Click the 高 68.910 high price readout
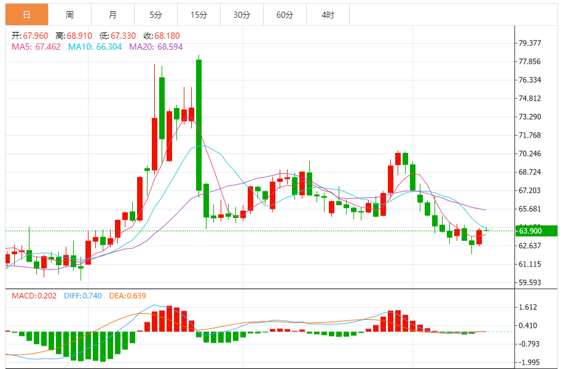 click(x=74, y=36)
